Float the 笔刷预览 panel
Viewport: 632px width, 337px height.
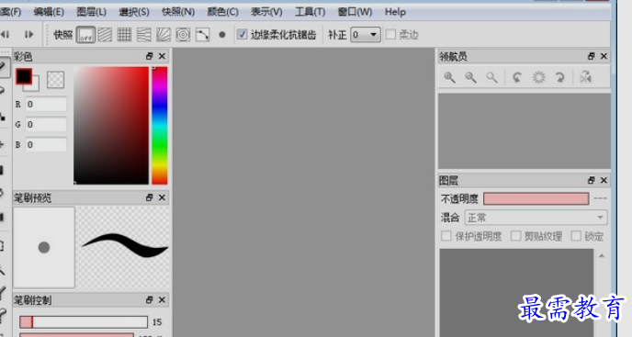pos(149,197)
